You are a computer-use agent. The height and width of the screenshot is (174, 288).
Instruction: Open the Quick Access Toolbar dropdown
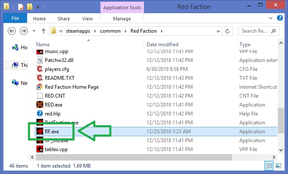[x=38, y=7]
